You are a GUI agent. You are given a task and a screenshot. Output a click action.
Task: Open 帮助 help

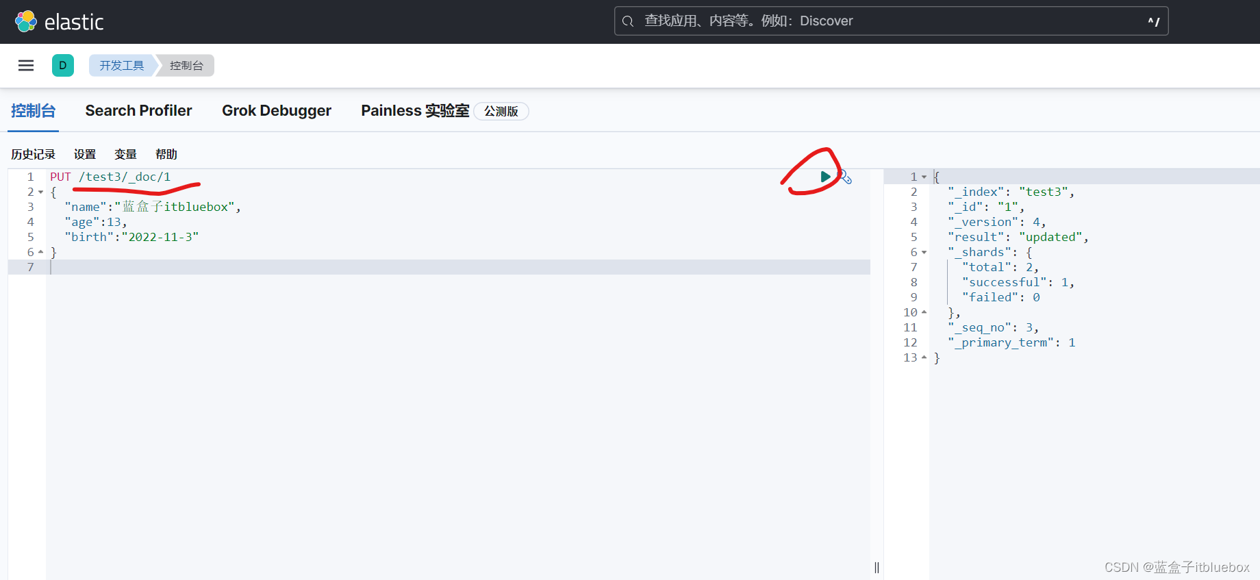click(x=166, y=154)
